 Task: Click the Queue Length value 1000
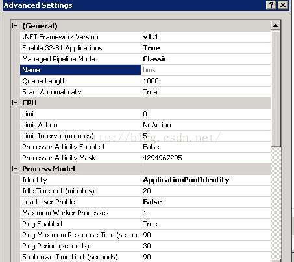click(151, 81)
